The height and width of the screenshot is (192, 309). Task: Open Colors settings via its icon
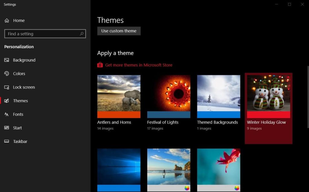pos(7,73)
